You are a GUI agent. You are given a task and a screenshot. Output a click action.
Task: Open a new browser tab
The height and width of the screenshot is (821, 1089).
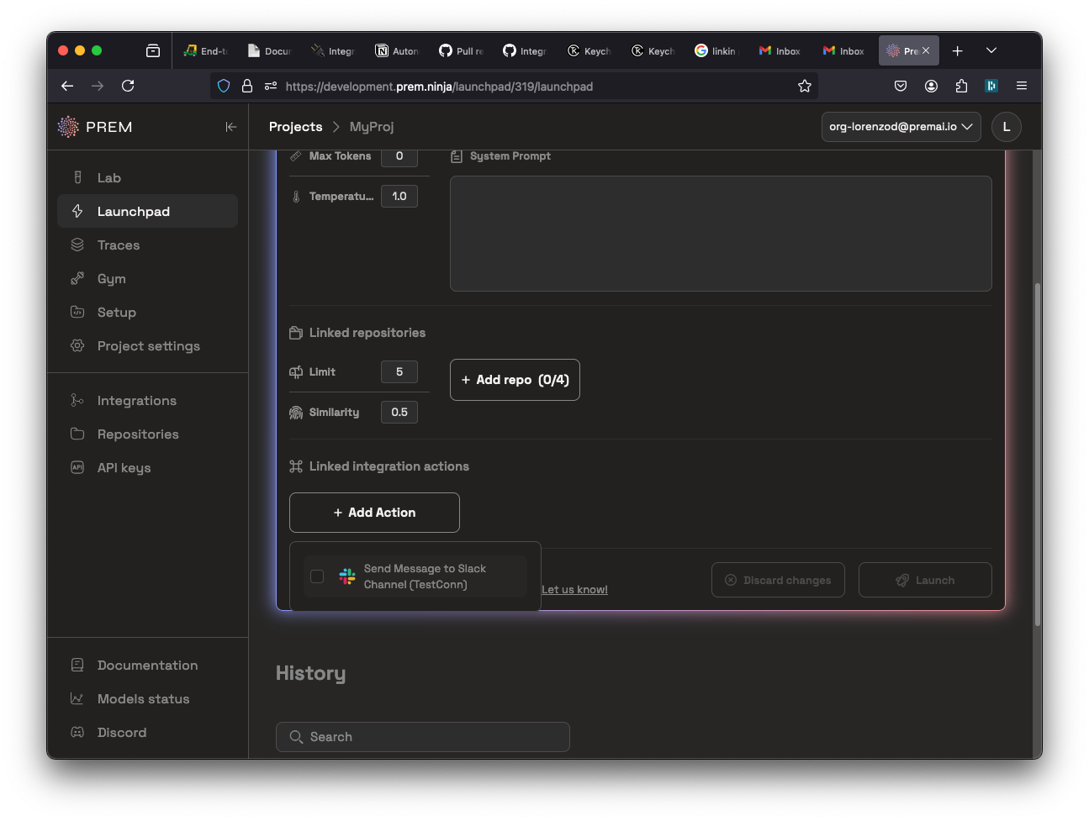[x=957, y=50]
